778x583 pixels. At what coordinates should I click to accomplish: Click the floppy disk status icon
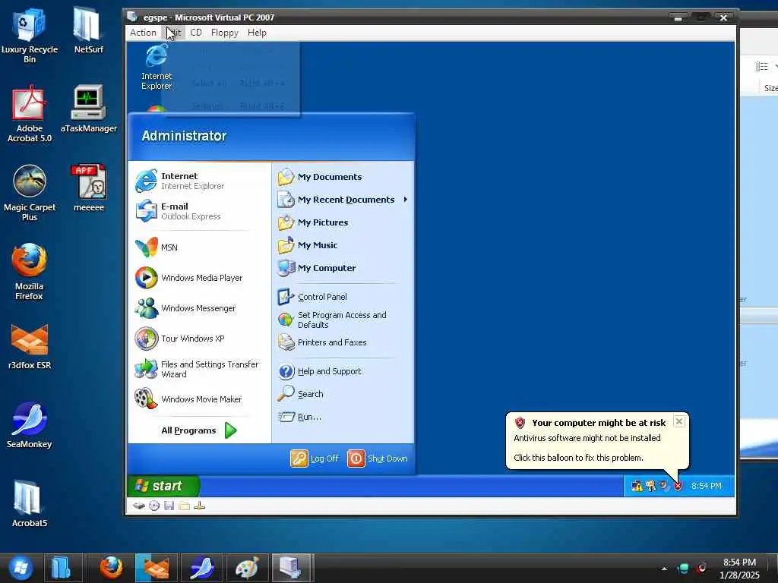click(x=169, y=506)
